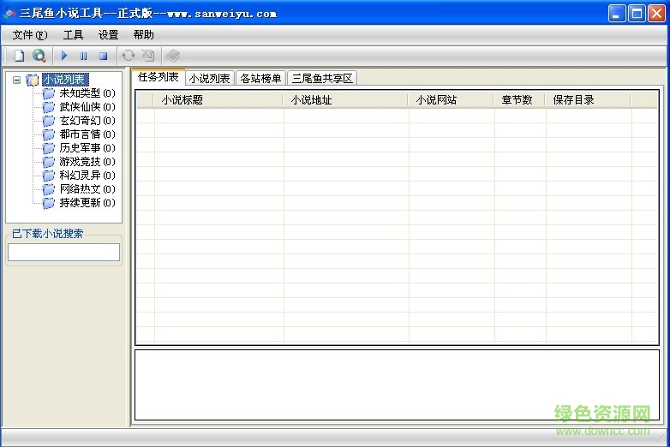This screenshot has height=447, width=670.
Task: Click folder icon beside 历史军事
Action: point(49,148)
